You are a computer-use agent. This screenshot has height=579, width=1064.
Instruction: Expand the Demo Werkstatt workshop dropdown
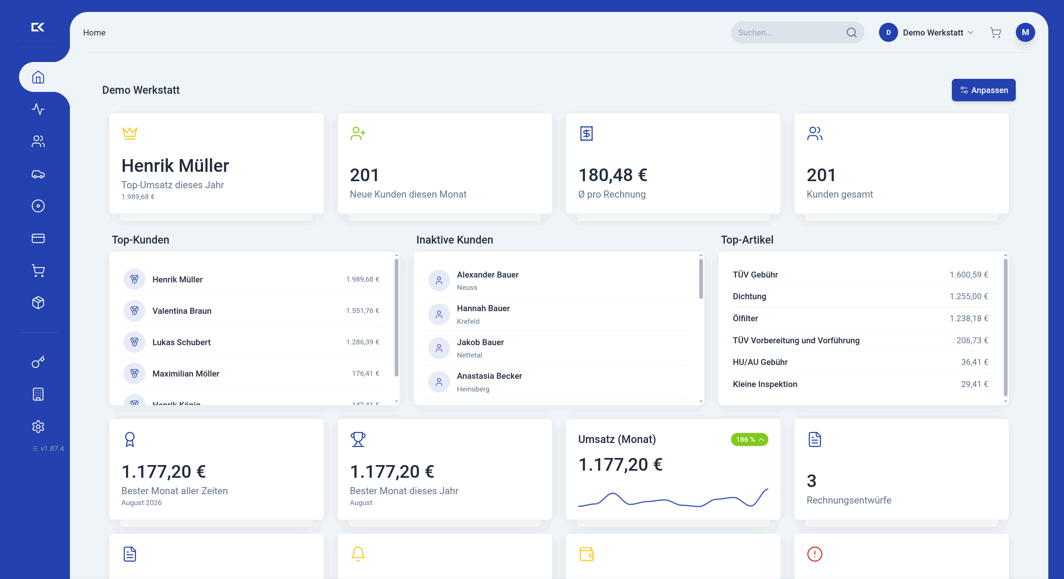[x=926, y=32]
